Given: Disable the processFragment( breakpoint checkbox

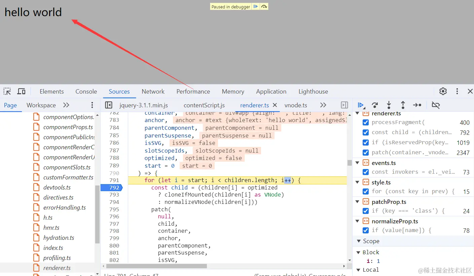Looking at the screenshot, I should (x=366, y=122).
